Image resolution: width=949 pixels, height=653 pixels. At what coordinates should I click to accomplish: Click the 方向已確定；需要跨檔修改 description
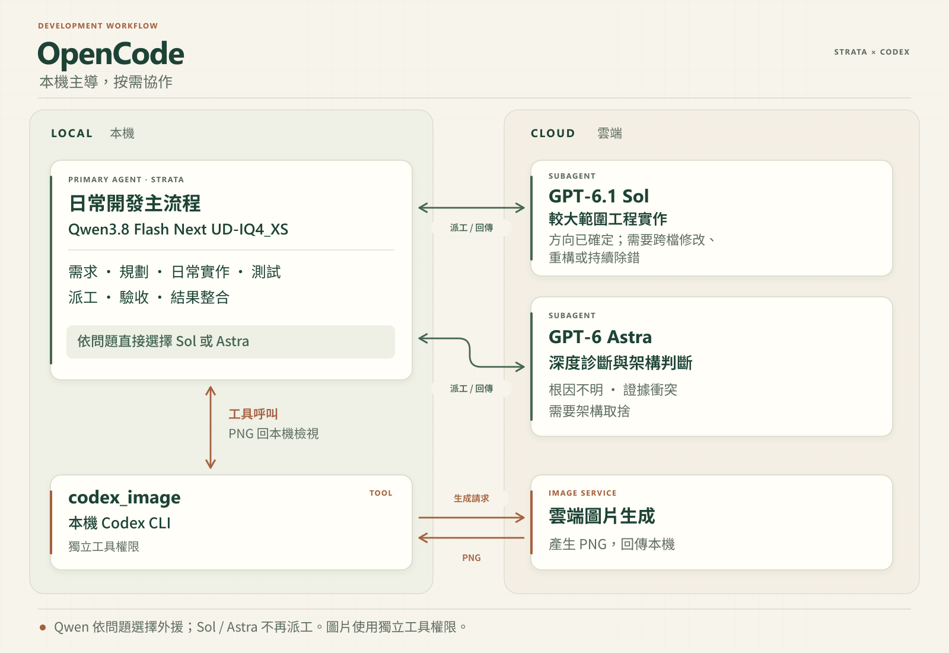tap(632, 240)
